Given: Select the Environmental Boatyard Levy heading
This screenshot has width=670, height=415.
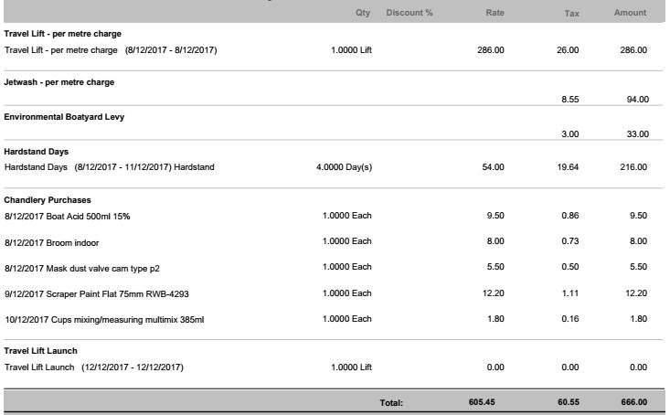Looking at the screenshot, I should 63,117.
